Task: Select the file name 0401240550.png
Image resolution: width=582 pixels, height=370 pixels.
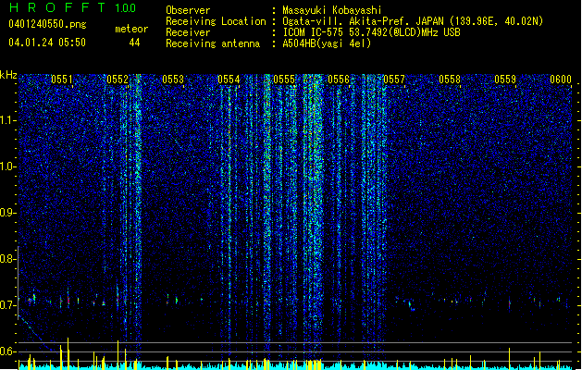Action: 47,24
